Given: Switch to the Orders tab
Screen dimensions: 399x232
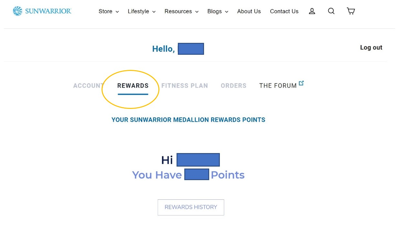Looking at the screenshot, I should (x=233, y=86).
